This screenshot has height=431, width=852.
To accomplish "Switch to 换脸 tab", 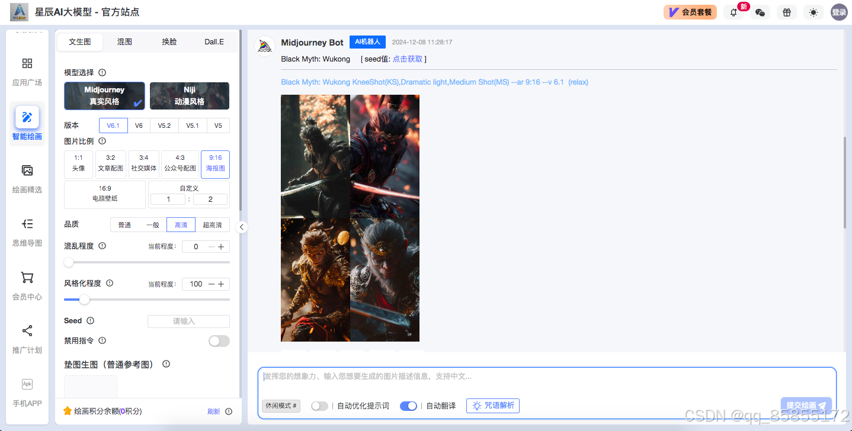I will (x=169, y=42).
